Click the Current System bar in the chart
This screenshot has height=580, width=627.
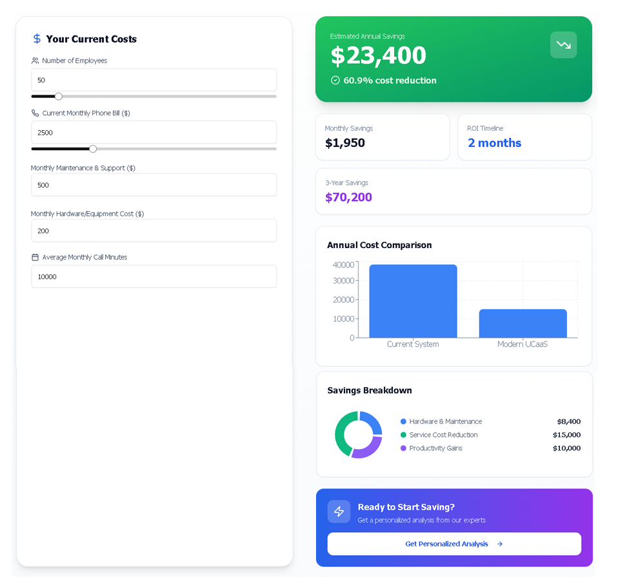(413, 300)
